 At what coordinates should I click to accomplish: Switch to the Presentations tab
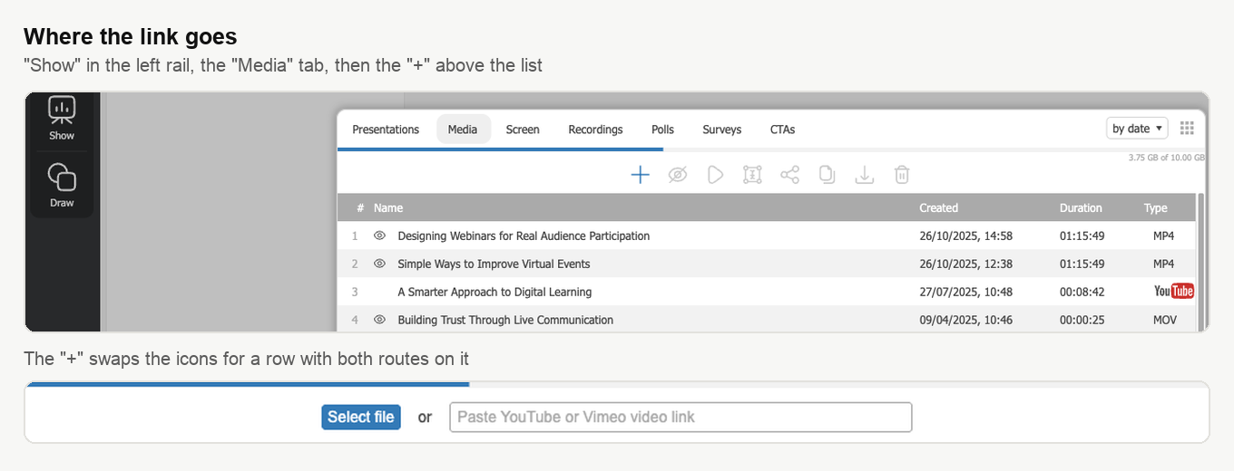click(386, 130)
